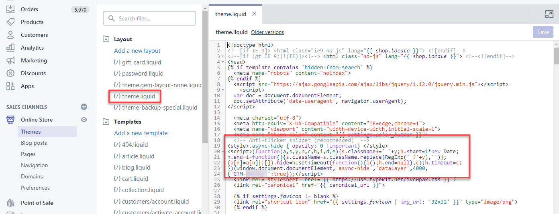Viewport: 559px width, 214px height.
Task: Click the Customers person icon
Action: pos(11,35)
